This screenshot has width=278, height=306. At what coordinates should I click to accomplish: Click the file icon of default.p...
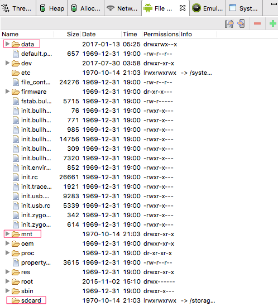(x=16, y=54)
